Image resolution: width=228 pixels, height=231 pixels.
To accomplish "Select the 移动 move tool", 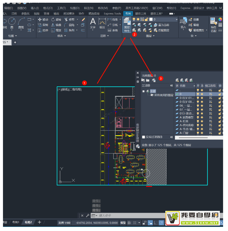I will [43, 20].
